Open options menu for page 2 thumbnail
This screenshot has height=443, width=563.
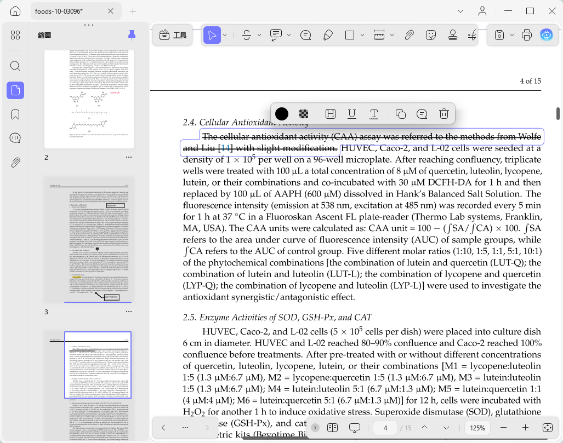(x=128, y=157)
